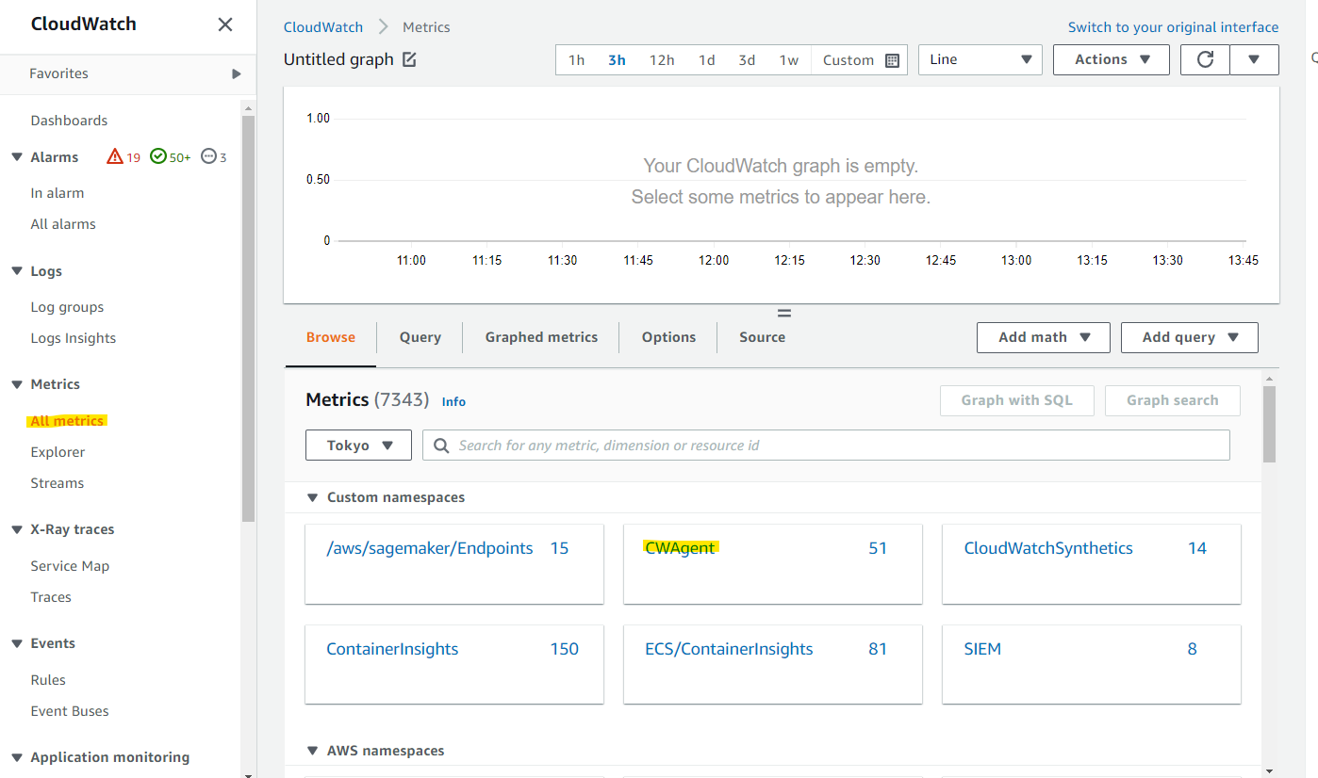Open metric Streams in the sidebar

pos(58,483)
